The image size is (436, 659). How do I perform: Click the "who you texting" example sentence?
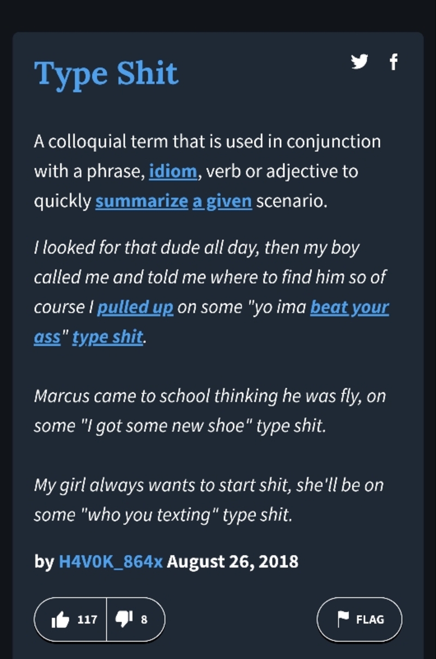(x=209, y=500)
